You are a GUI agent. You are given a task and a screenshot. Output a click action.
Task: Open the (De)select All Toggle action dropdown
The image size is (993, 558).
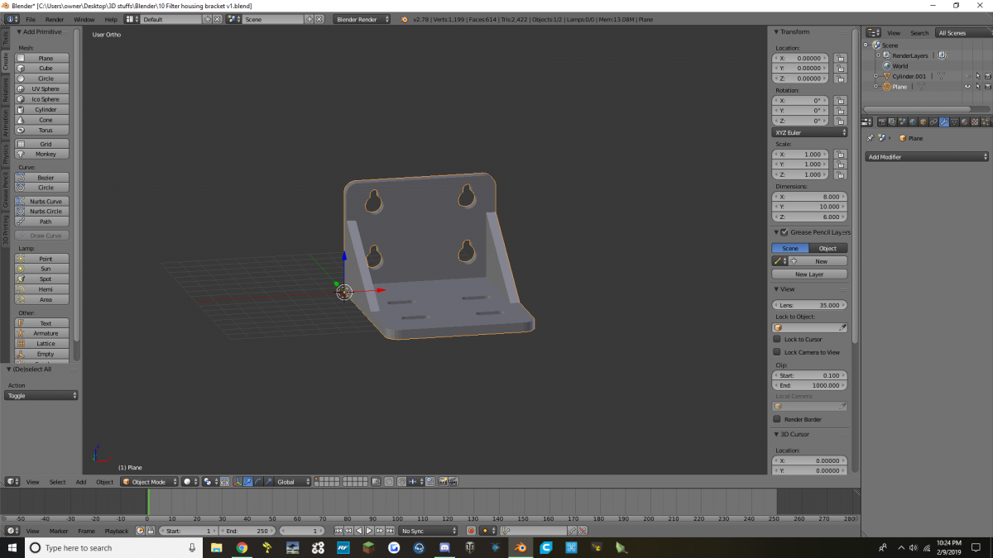[x=42, y=396]
